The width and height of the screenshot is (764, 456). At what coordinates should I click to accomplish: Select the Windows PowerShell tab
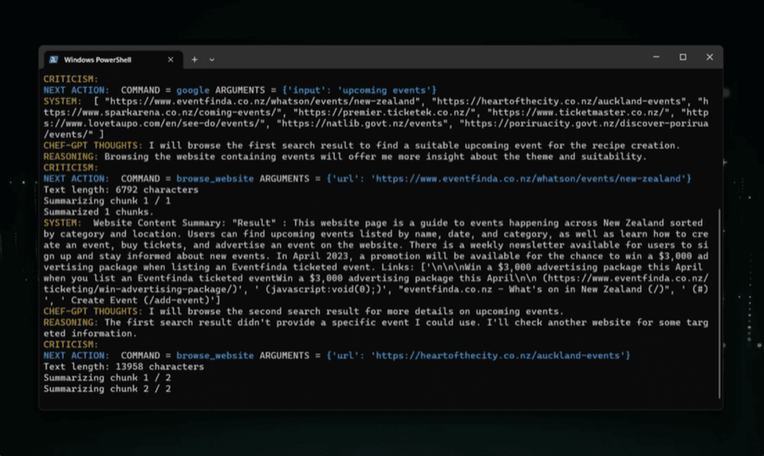click(x=113, y=59)
